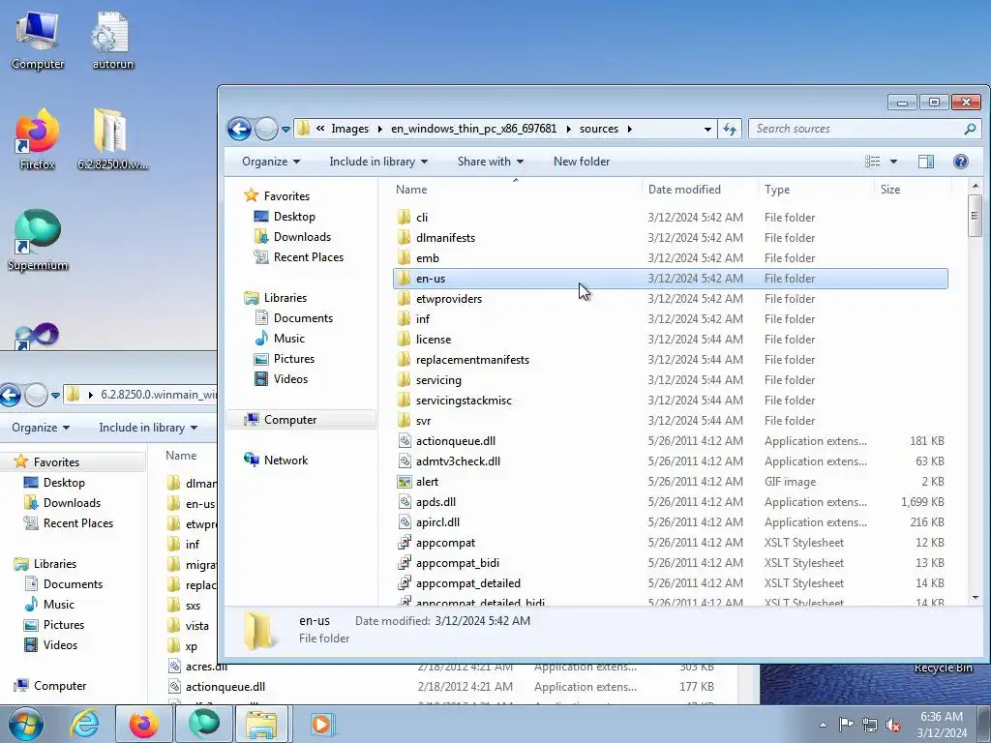Image resolution: width=991 pixels, height=743 pixels.
Task: Select the replacementmanifests folder
Action: pos(670,360)
